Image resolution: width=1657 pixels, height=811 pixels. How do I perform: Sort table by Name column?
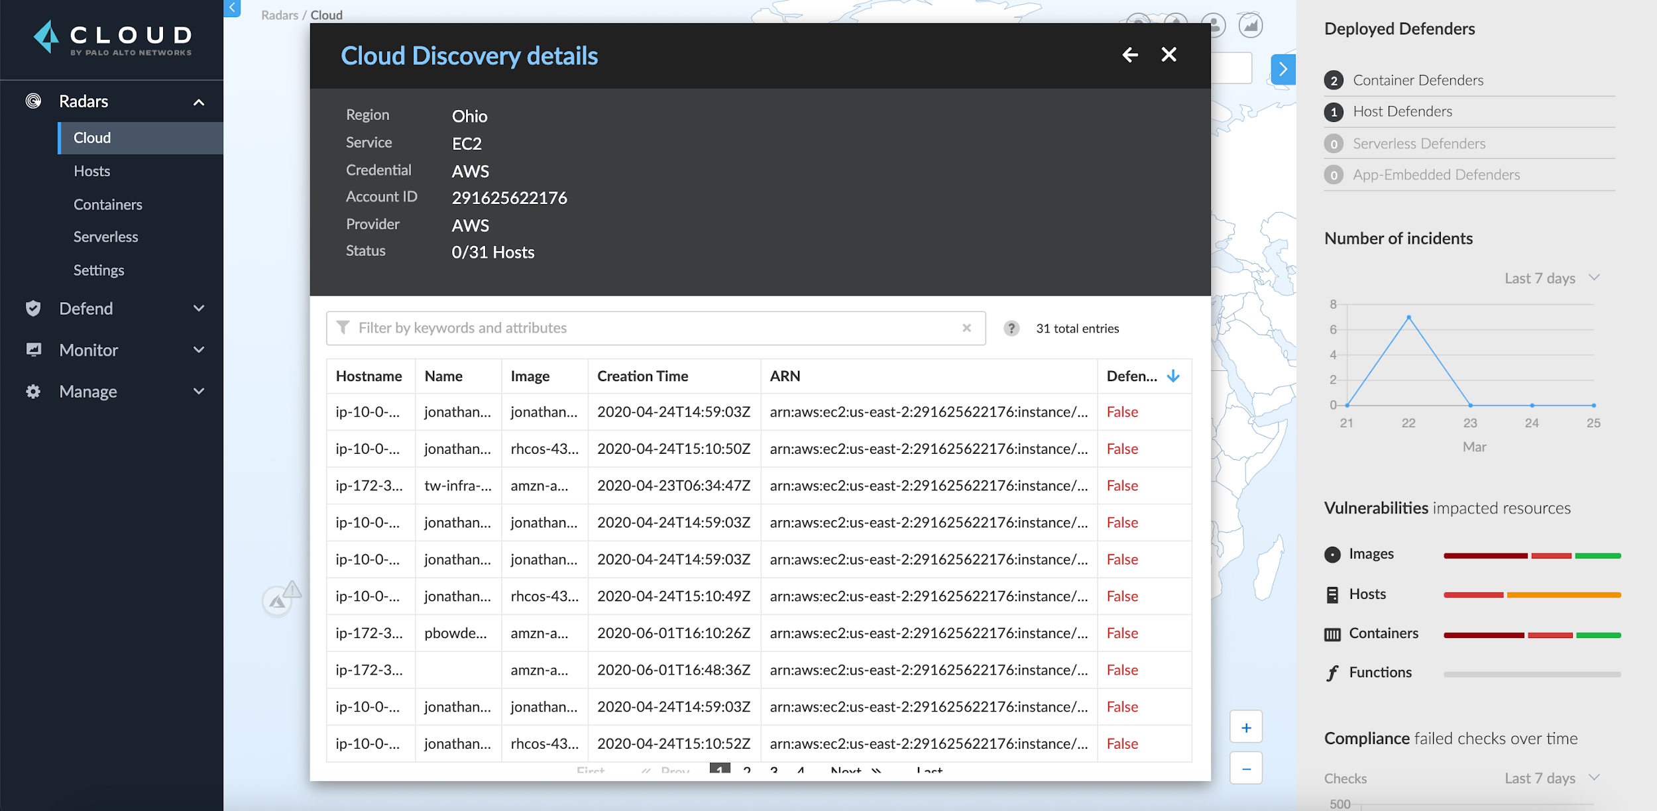pyautogui.click(x=443, y=376)
